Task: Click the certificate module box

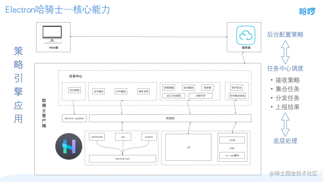Action: 97,137
